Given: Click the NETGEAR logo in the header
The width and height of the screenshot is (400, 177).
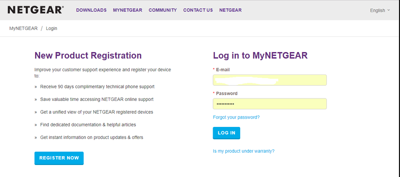Looking at the screenshot, I should (35, 10).
